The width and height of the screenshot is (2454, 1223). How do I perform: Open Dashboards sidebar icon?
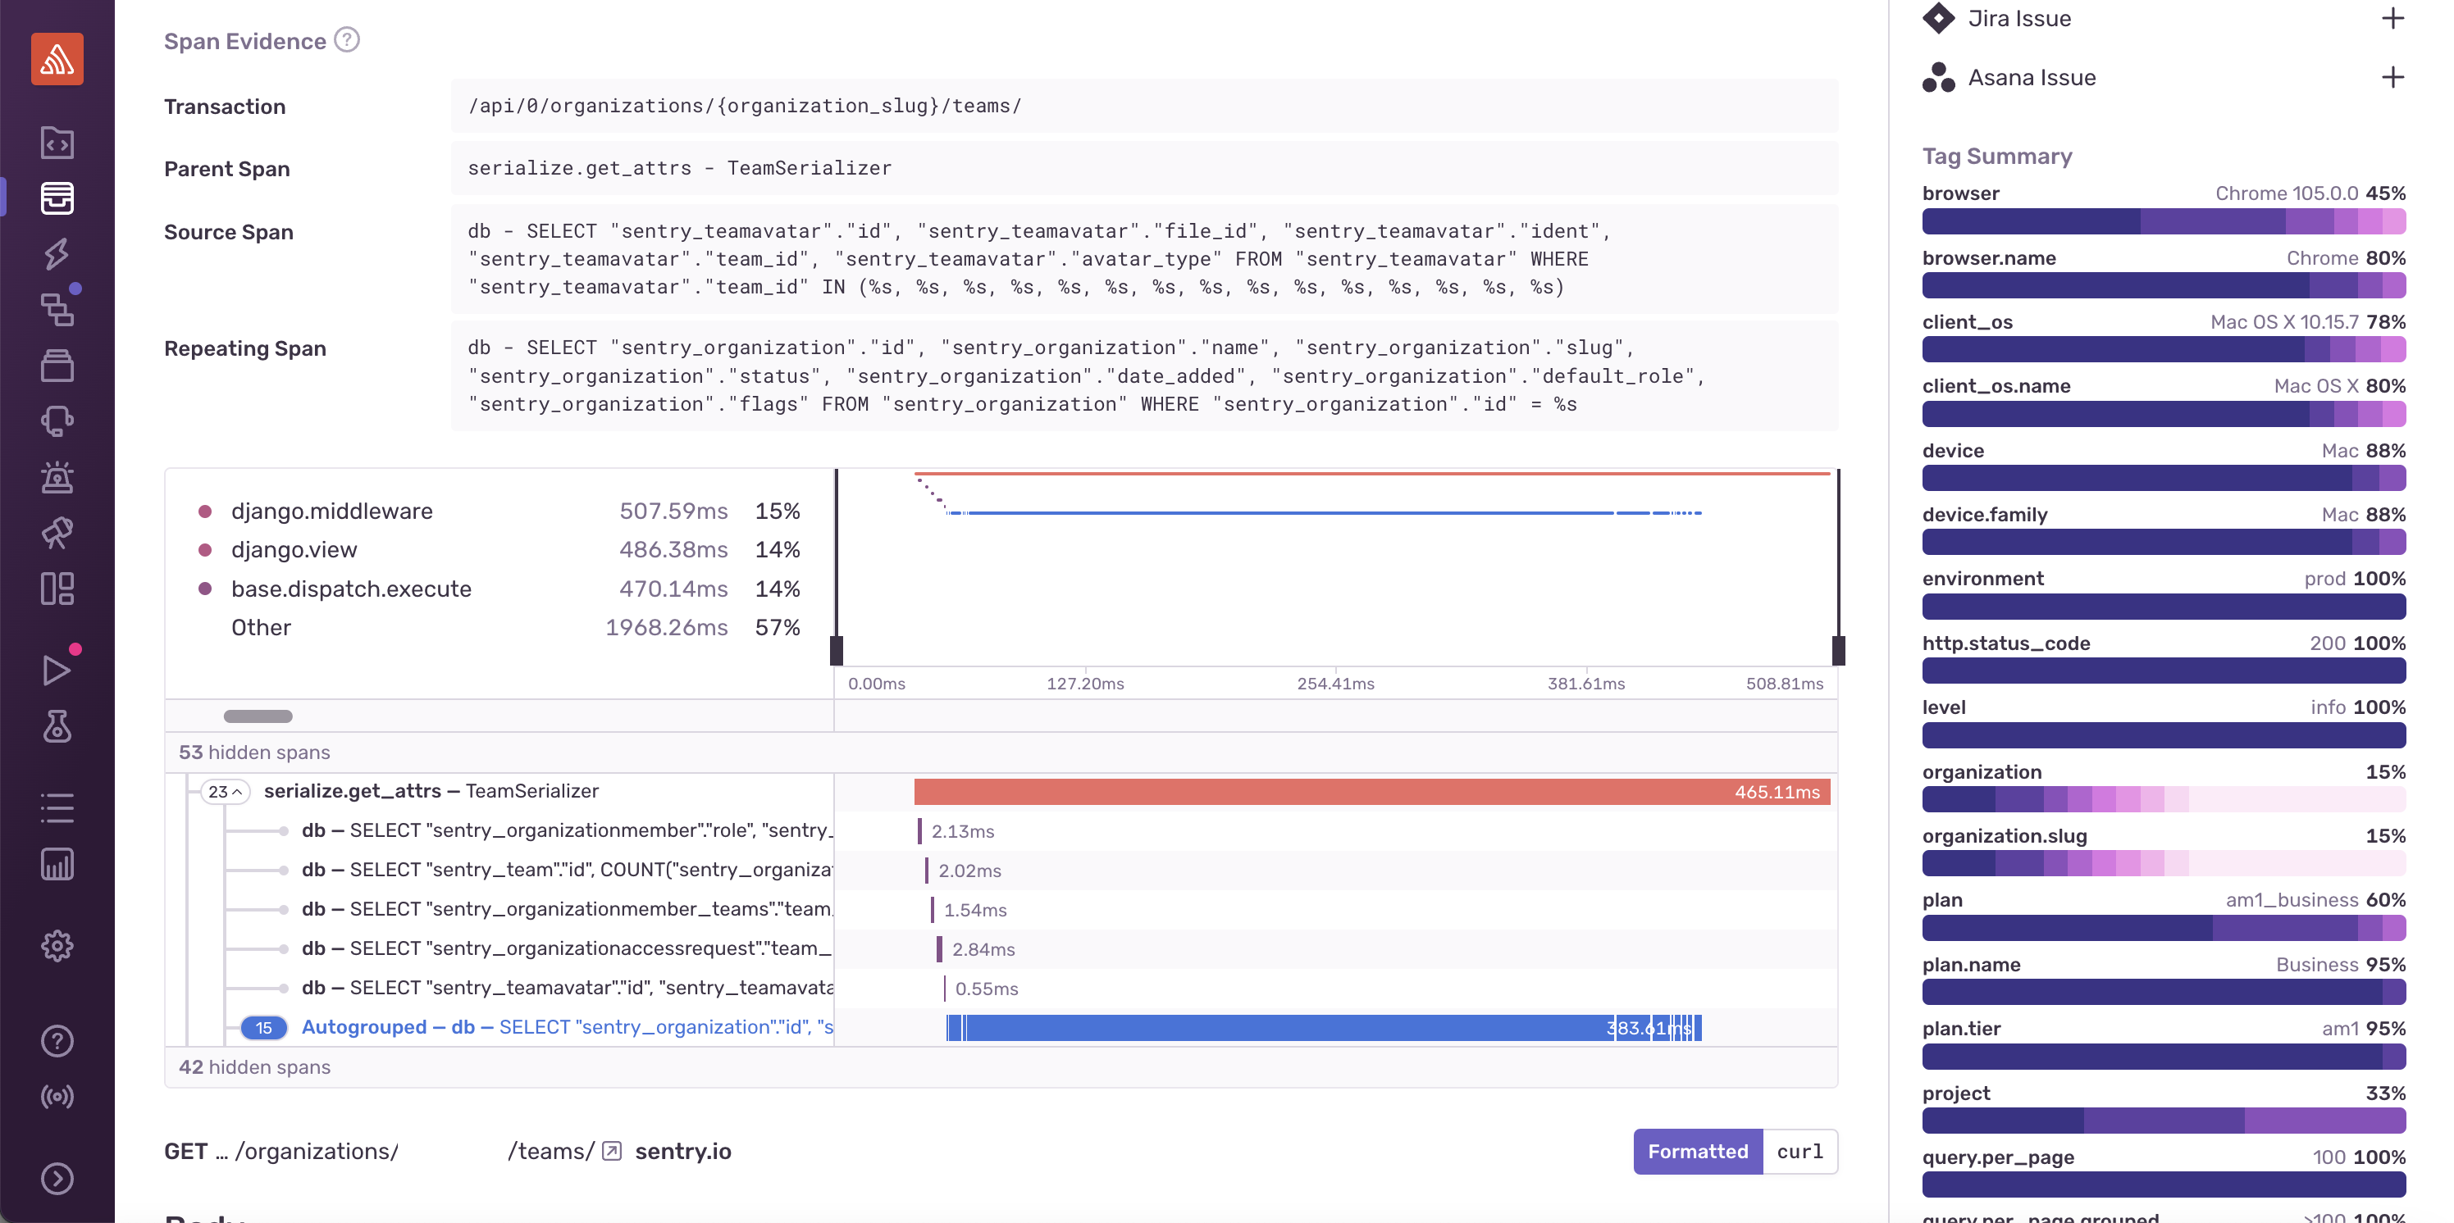[x=57, y=589]
